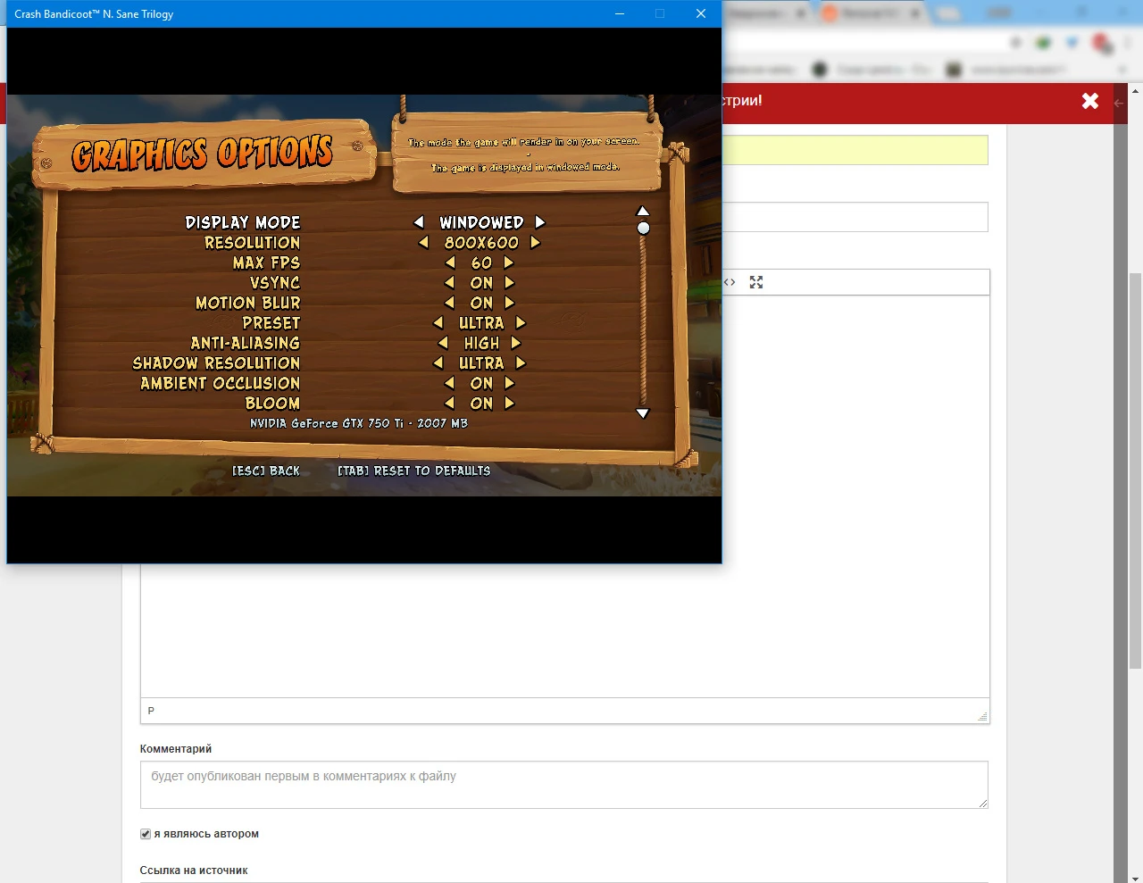
Task: Click the yellow highlighted input field in the browser
Action: click(x=855, y=150)
